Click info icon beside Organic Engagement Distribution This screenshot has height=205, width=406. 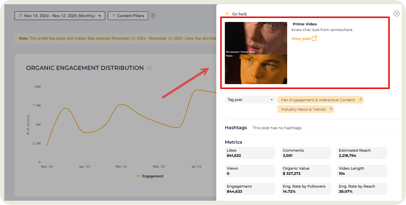coord(149,68)
